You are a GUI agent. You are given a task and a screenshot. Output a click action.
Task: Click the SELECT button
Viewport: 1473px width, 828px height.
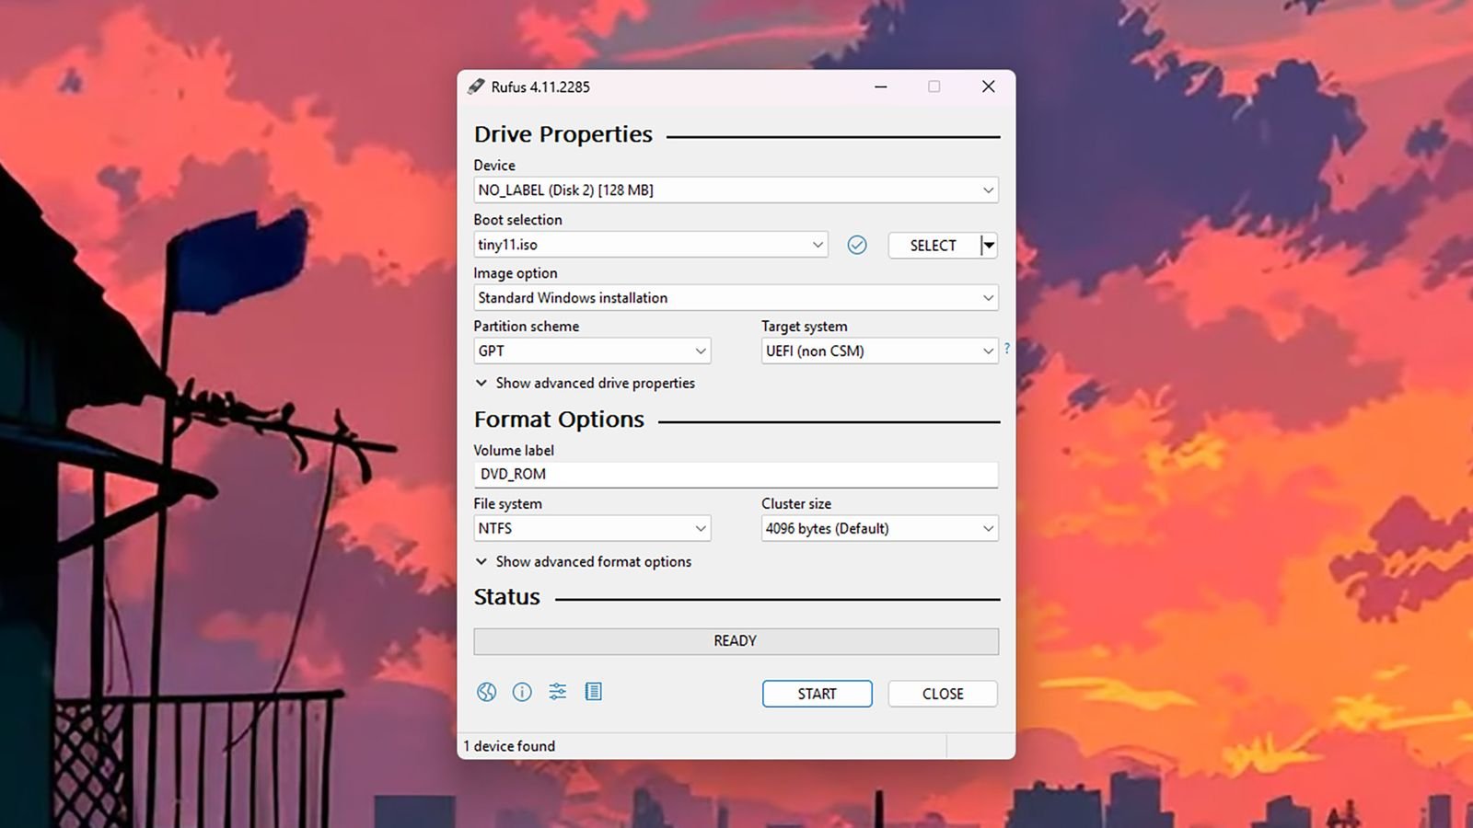click(x=934, y=246)
